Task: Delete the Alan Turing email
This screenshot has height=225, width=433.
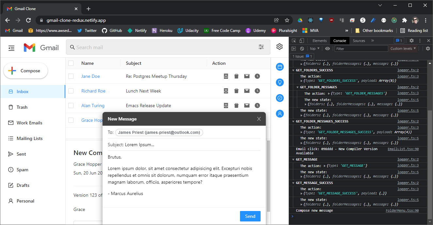Action: pos(236,105)
